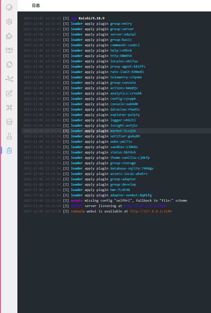Open the orange webui 127.0.0.1:5140 link

151,211
